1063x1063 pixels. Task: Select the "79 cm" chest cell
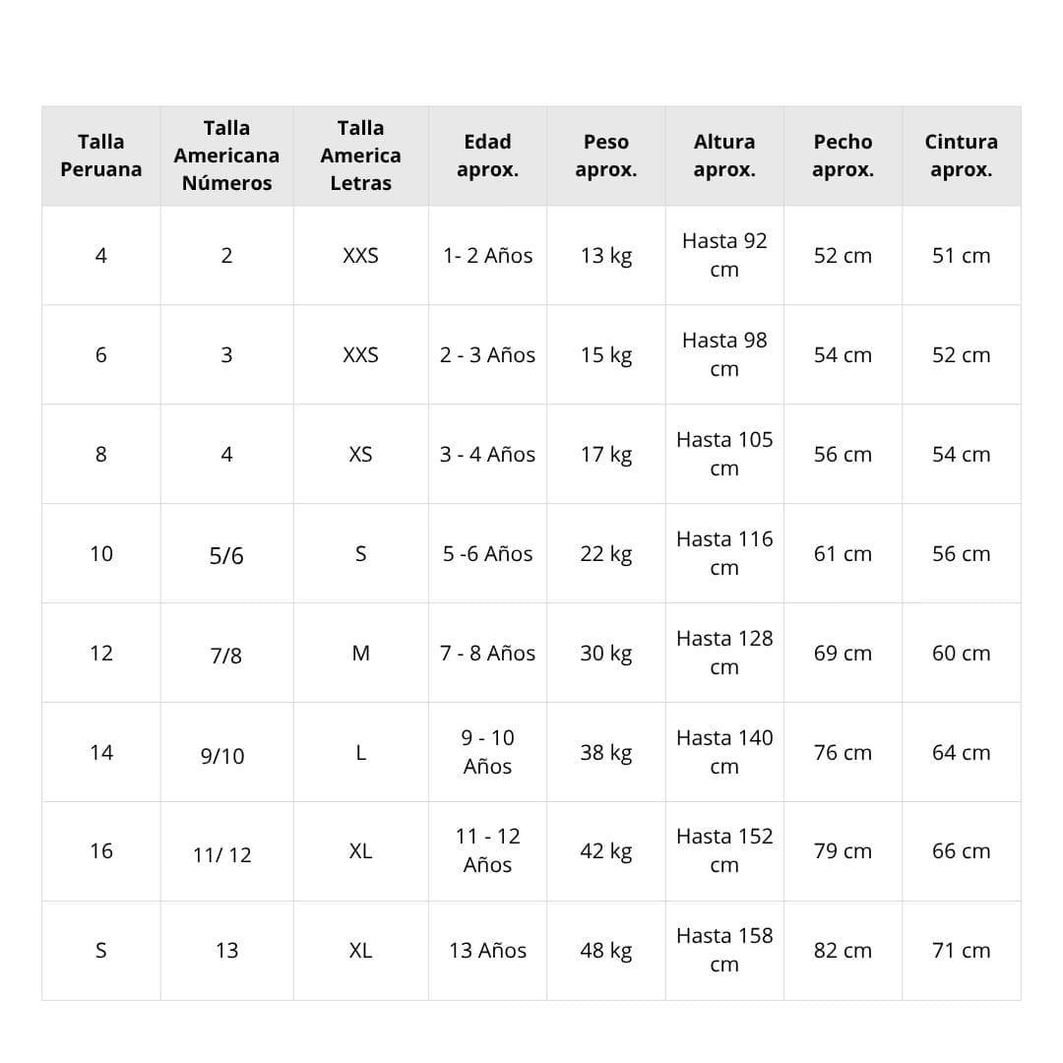click(843, 851)
